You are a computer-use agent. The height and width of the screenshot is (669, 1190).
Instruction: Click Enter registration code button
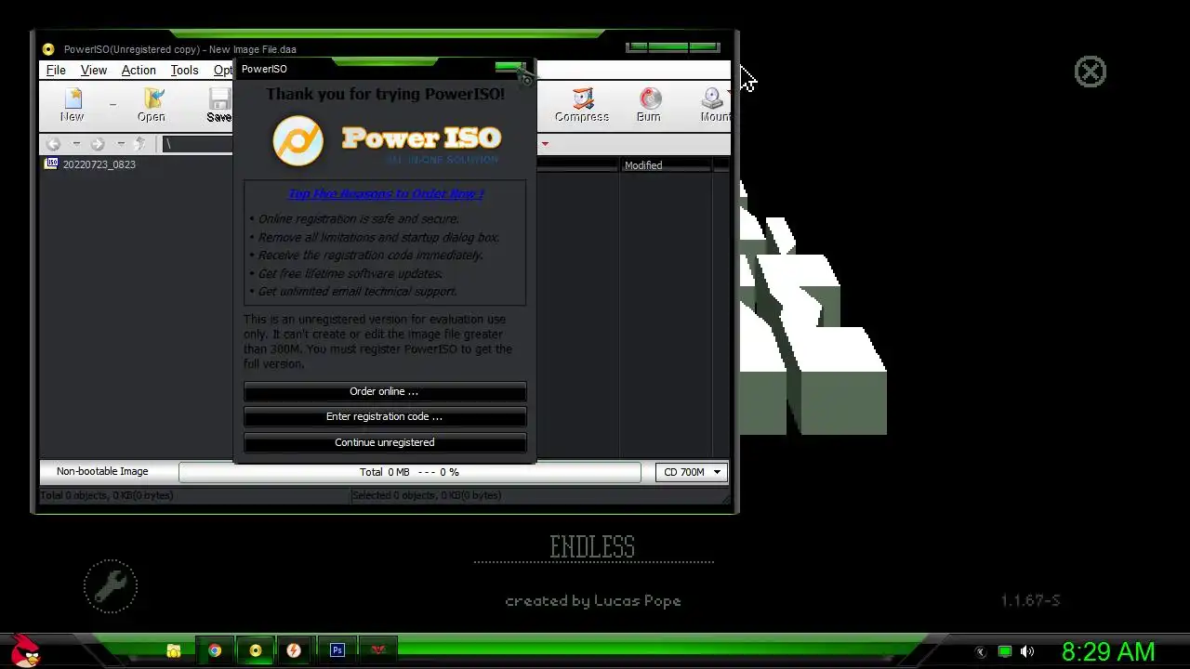tap(385, 416)
